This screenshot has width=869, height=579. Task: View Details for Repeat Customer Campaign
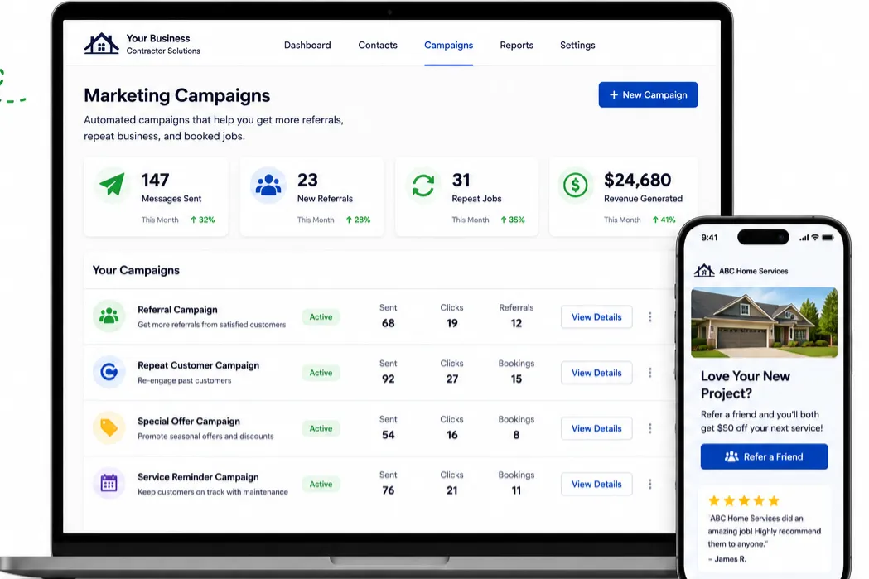pos(596,373)
